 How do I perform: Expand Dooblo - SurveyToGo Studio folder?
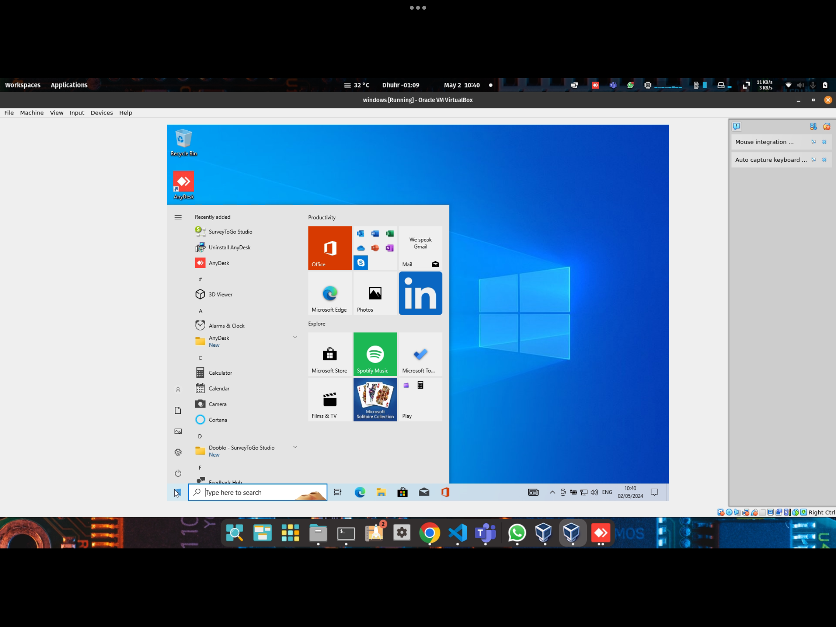coord(295,447)
